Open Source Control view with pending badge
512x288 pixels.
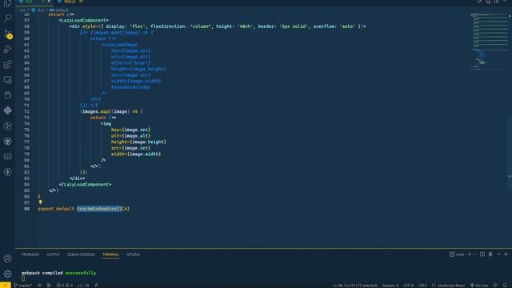(7, 34)
